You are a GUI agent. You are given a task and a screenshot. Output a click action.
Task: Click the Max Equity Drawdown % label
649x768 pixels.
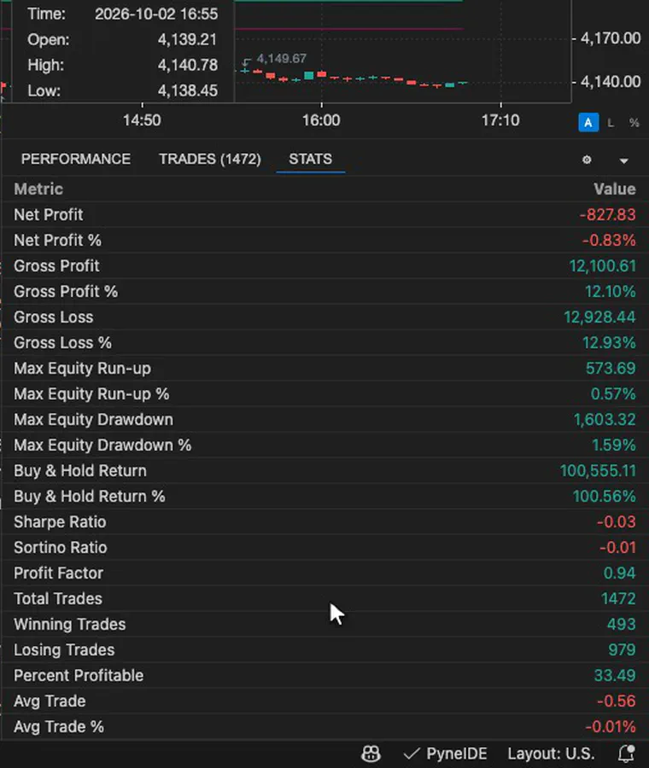pyautogui.click(x=102, y=445)
